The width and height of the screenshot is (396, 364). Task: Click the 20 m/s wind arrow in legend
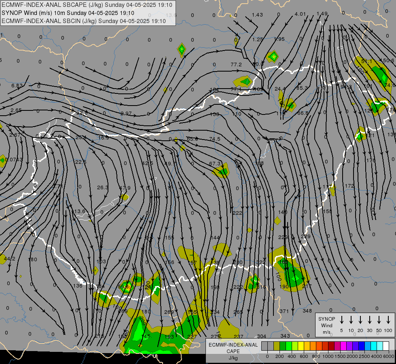[x=360, y=320]
